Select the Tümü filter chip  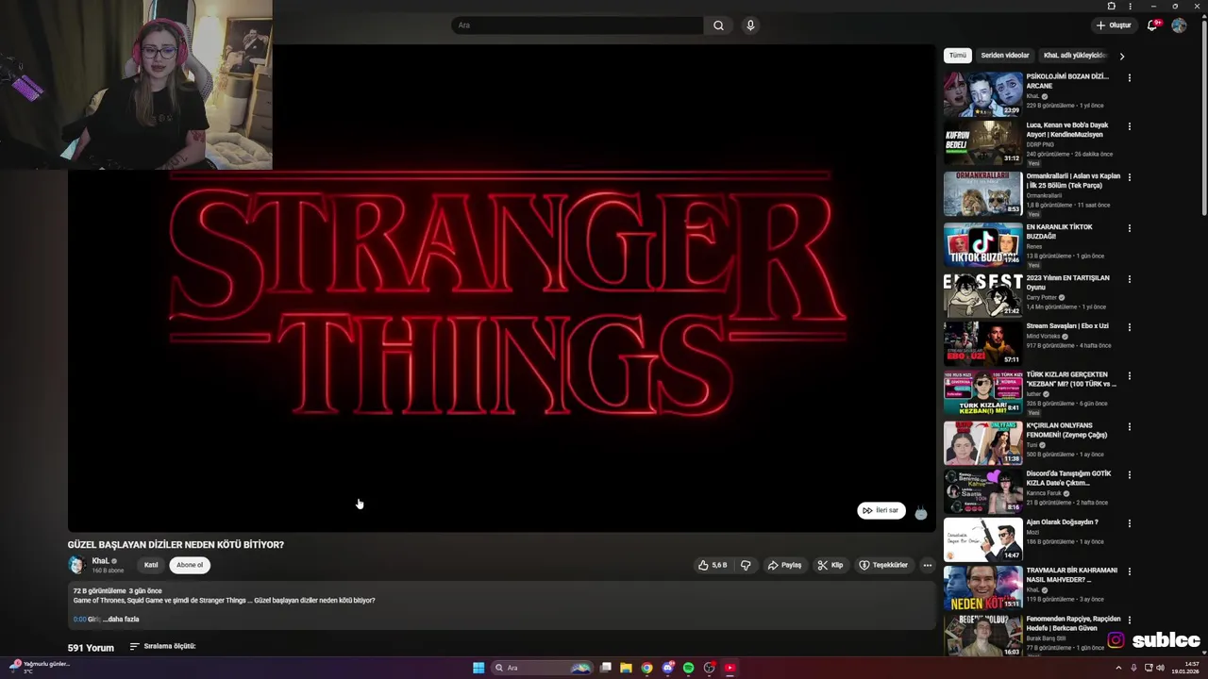(x=958, y=56)
